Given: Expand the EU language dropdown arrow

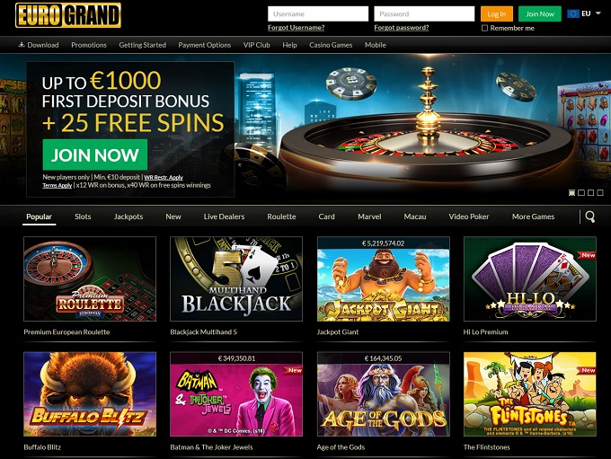Looking at the screenshot, I should [598, 13].
